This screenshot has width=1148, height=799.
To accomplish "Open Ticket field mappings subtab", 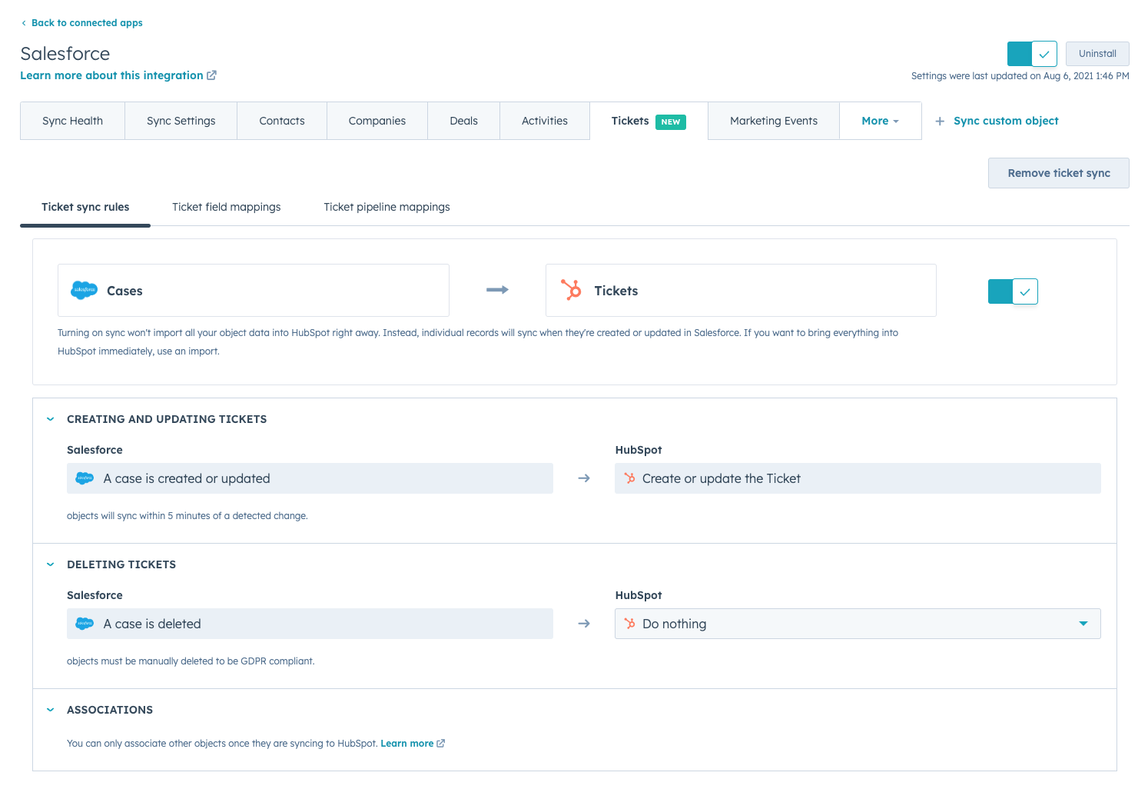I will tap(227, 207).
